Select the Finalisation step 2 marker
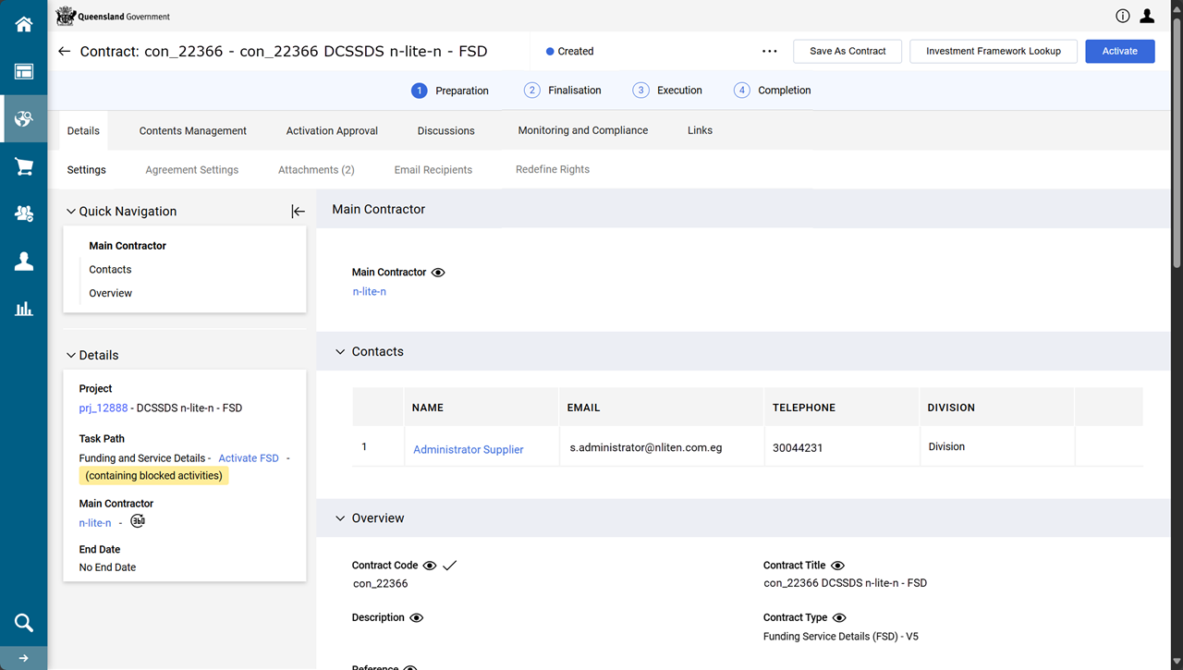The image size is (1183, 670). point(531,91)
